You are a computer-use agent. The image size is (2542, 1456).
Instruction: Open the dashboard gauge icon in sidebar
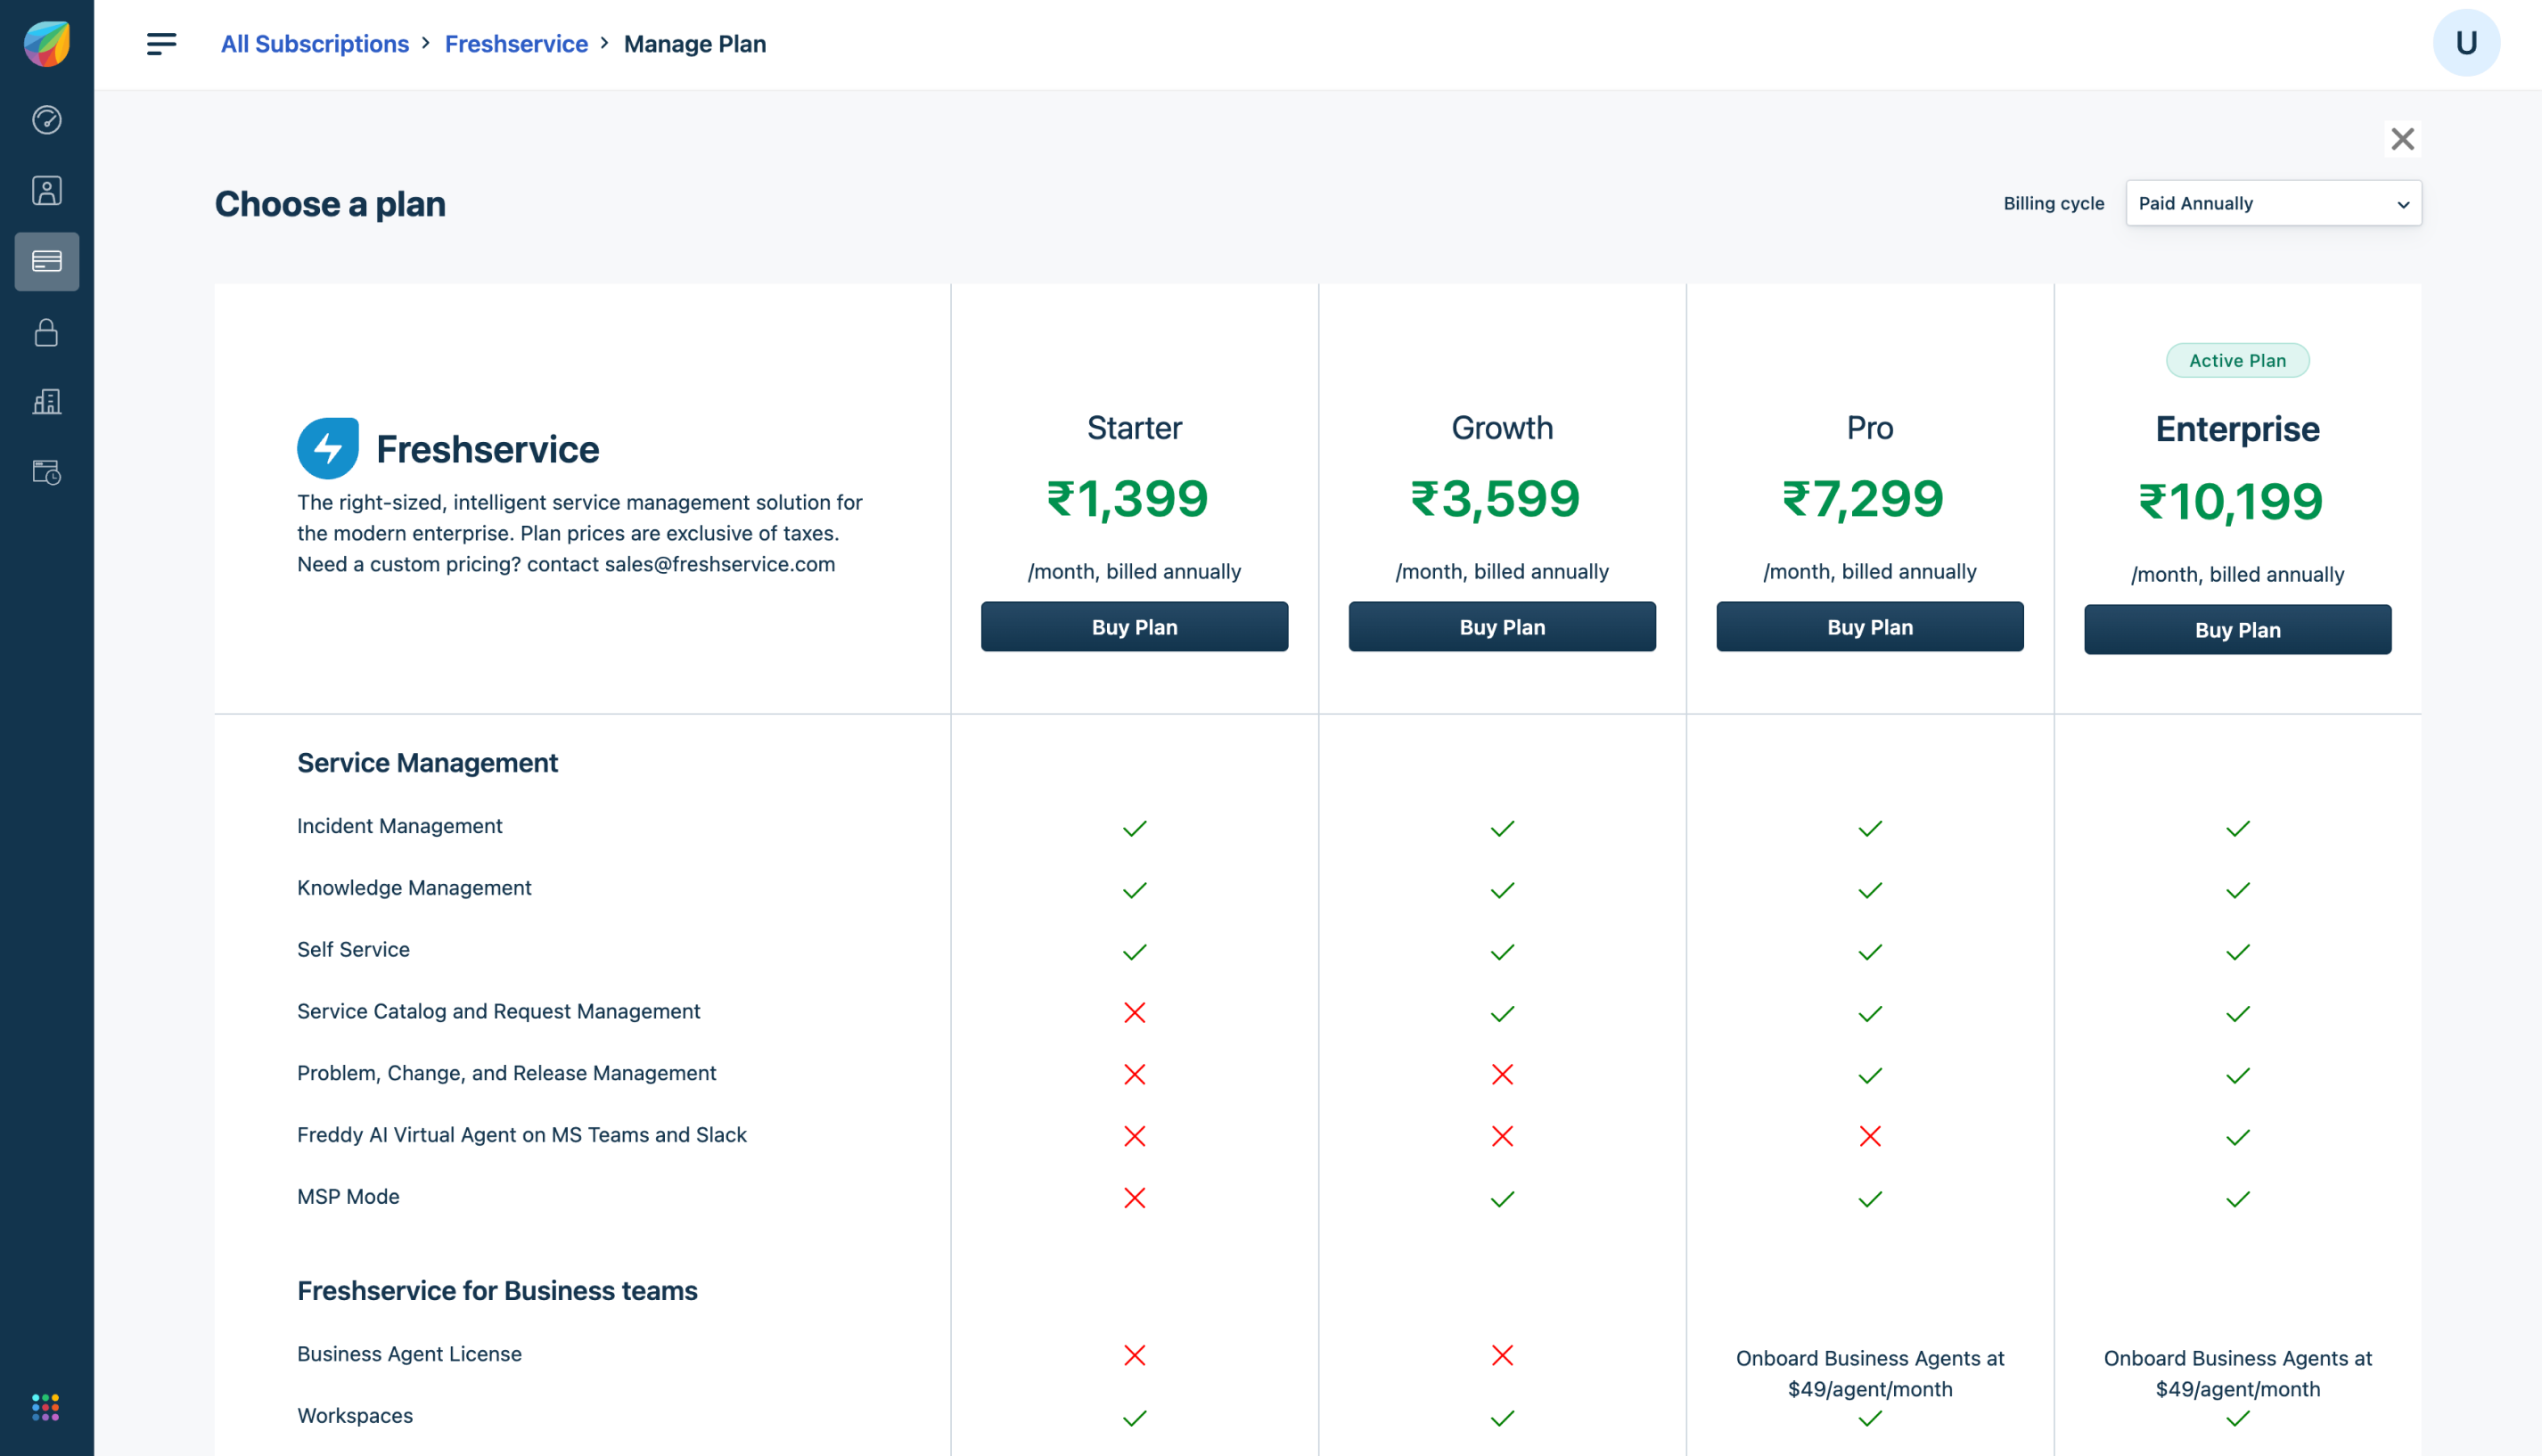point(47,120)
